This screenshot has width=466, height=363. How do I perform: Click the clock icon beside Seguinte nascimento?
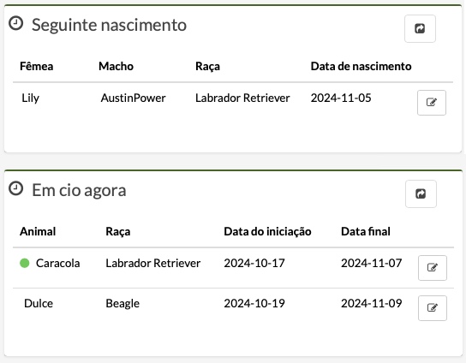[15, 23]
